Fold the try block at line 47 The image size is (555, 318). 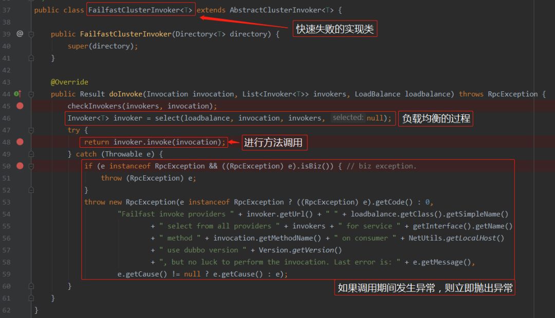click(31, 130)
